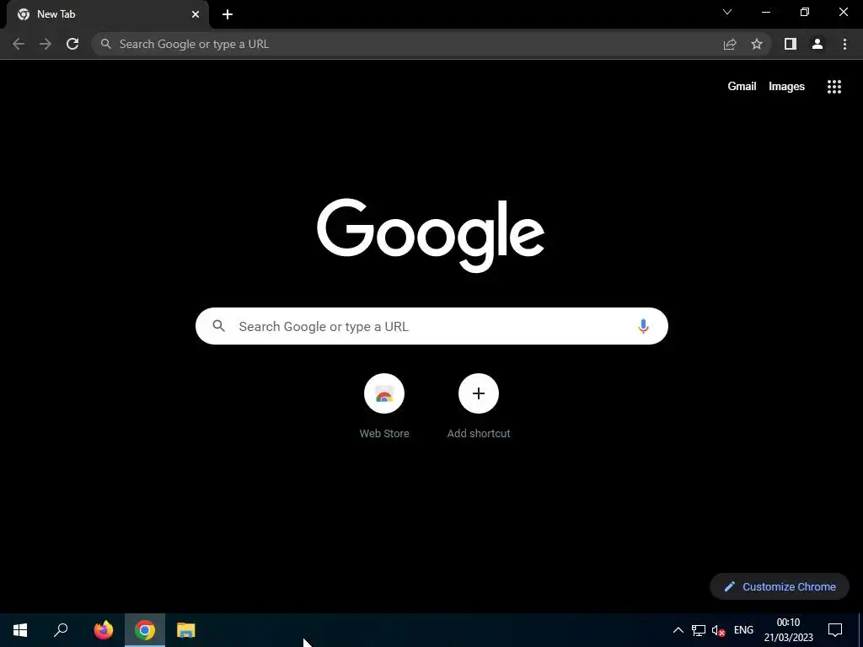Click the share this page icon
The height and width of the screenshot is (647, 863).
point(730,44)
